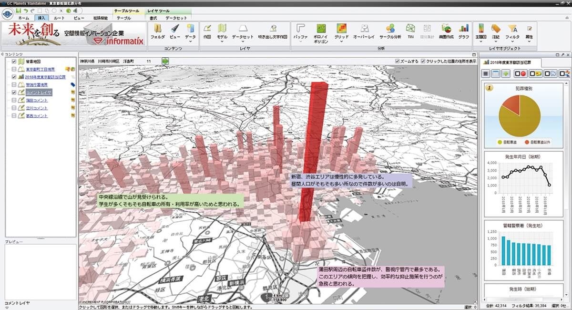
Task: Expand the データセット dropdown in レイヤ group
Action: (x=243, y=42)
